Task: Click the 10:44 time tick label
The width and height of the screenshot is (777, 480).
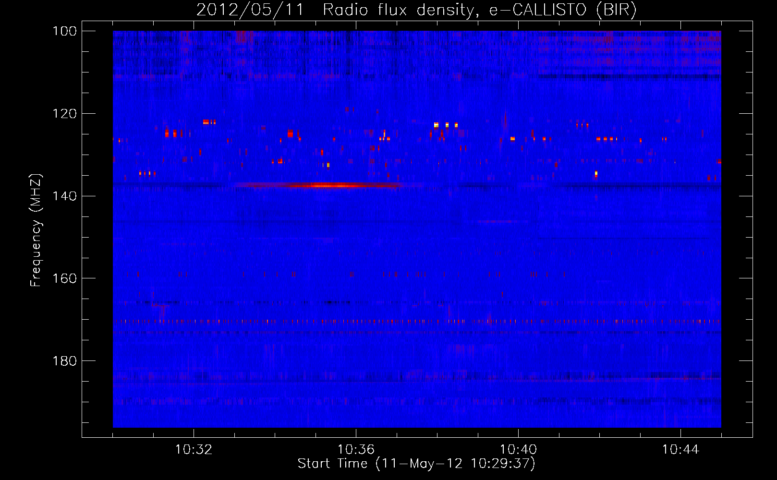Action: (x=680, y=450)
